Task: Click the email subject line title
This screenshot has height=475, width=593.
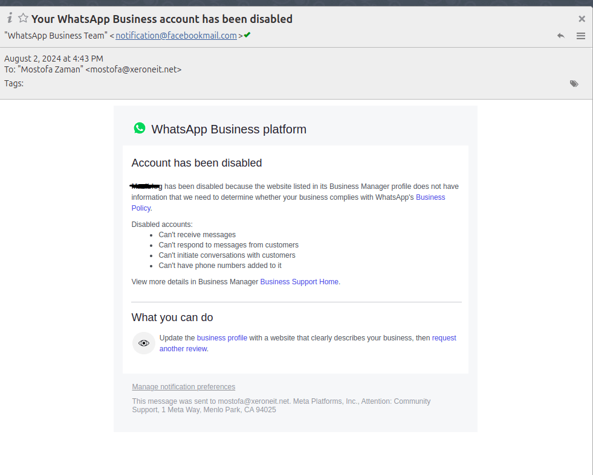Action: (x=161, y=19)
